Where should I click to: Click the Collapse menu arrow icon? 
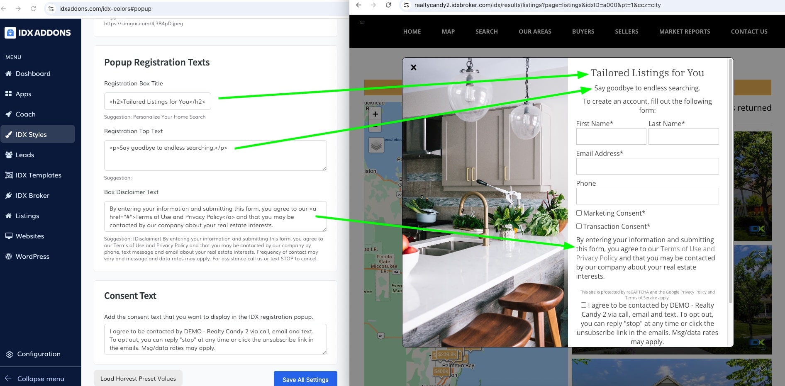click(8, 378)
